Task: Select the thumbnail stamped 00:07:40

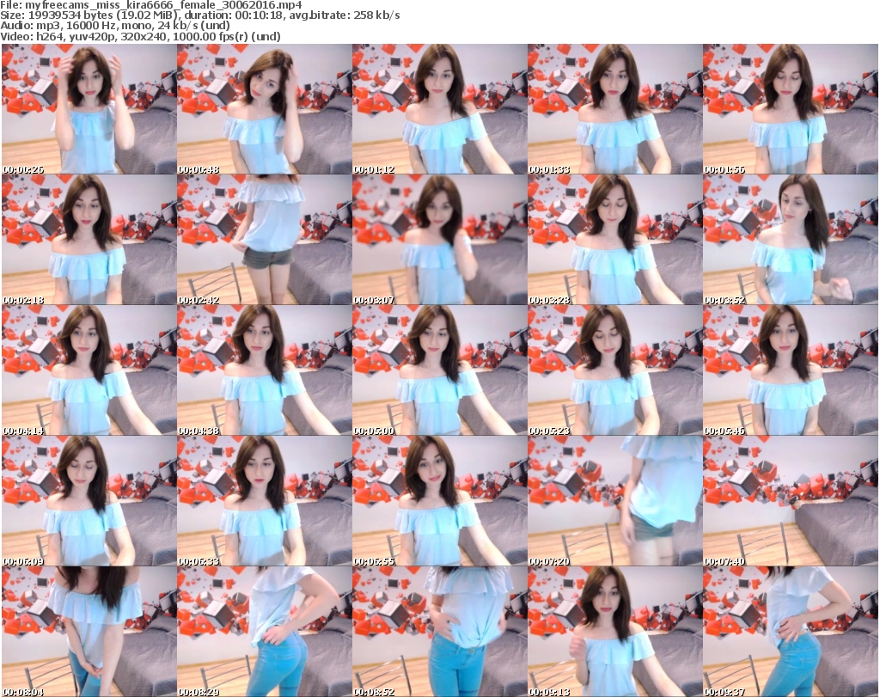Action: pos(791,501)
